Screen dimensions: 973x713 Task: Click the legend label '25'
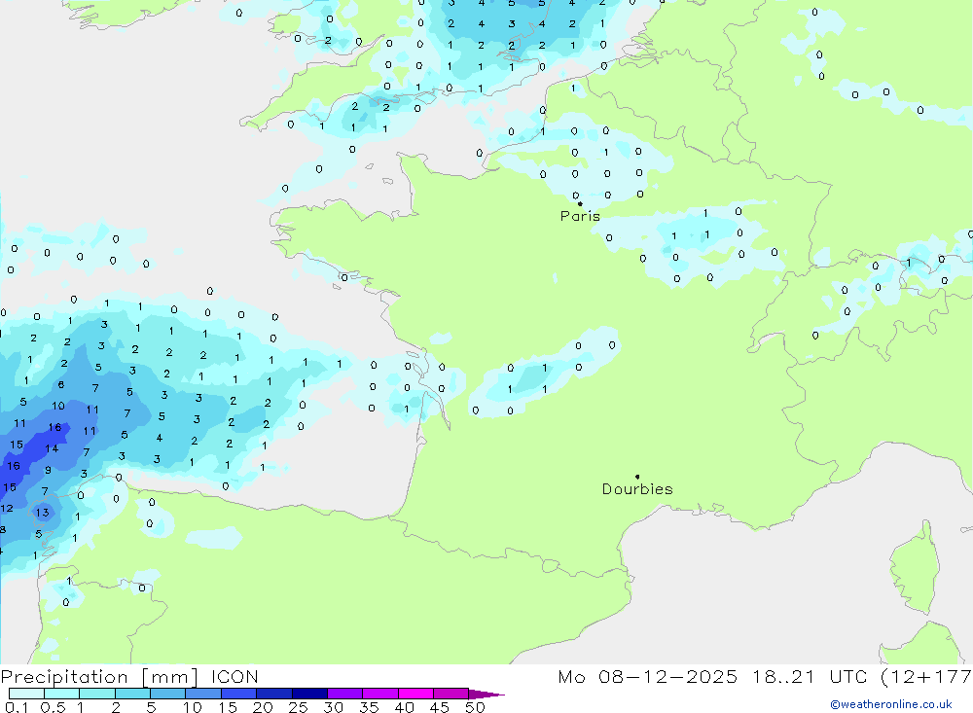[299, 707]
